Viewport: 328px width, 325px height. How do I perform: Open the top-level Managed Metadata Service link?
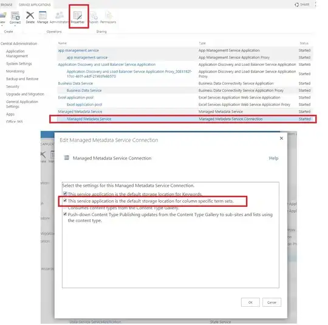(80, 111)
